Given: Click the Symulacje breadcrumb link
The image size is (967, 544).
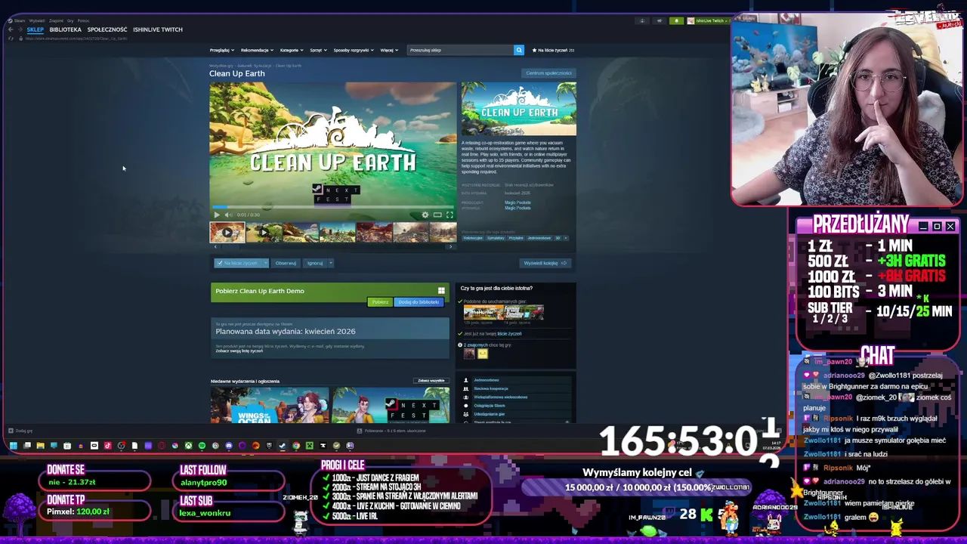Looking at the screenshot, I should [263, 66].
